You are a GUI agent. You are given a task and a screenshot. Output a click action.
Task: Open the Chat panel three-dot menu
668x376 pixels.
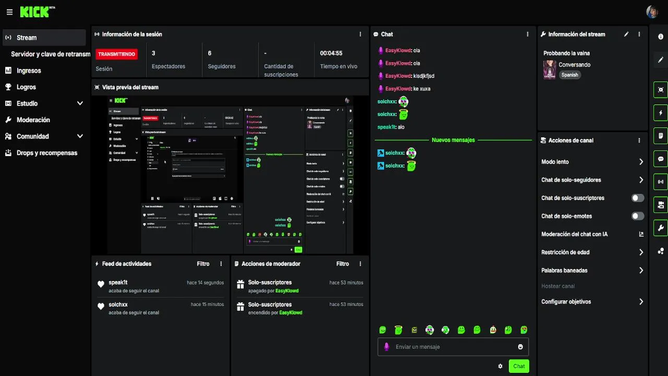pos(528,34)
